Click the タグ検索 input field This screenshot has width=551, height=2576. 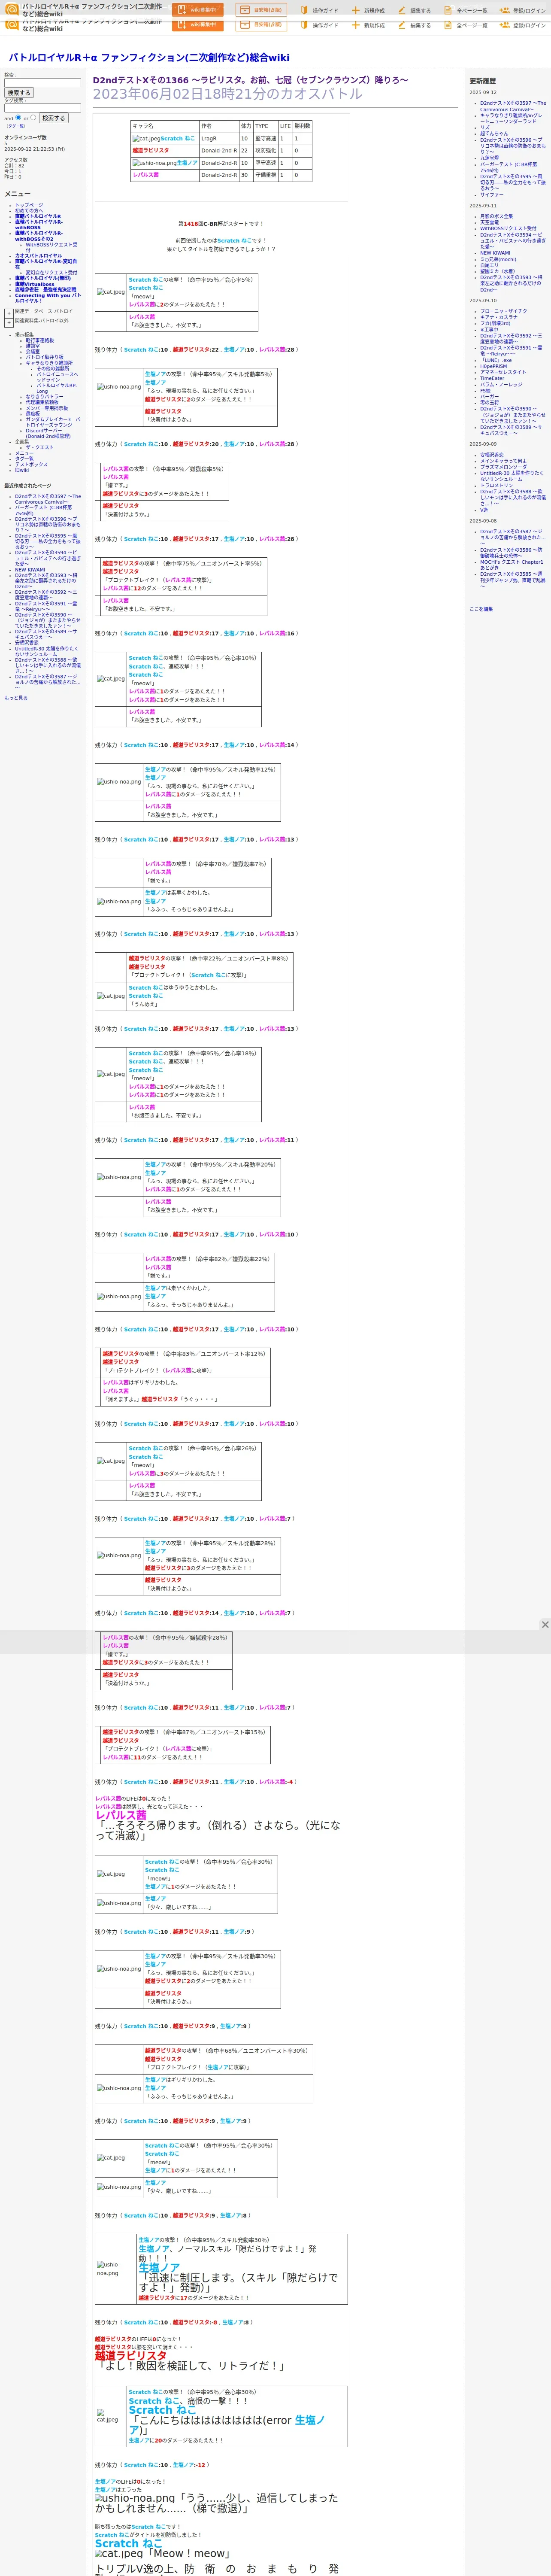(42, 108)
